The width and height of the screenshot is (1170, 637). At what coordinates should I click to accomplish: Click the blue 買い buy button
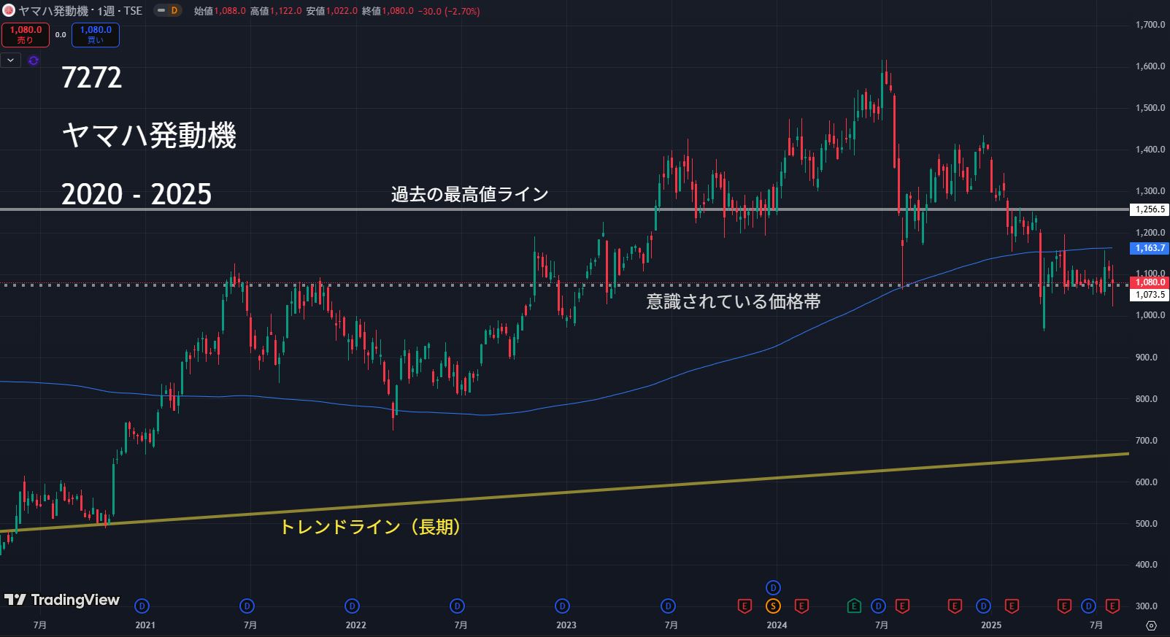pos(96,34)
